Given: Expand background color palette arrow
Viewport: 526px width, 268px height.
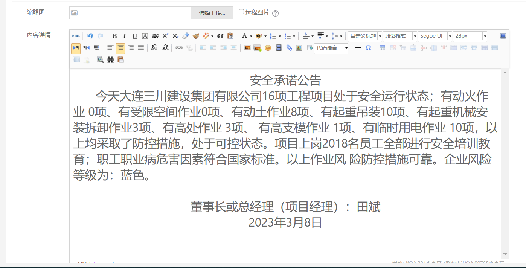Looking at the screenshot, I should (265, 37).
